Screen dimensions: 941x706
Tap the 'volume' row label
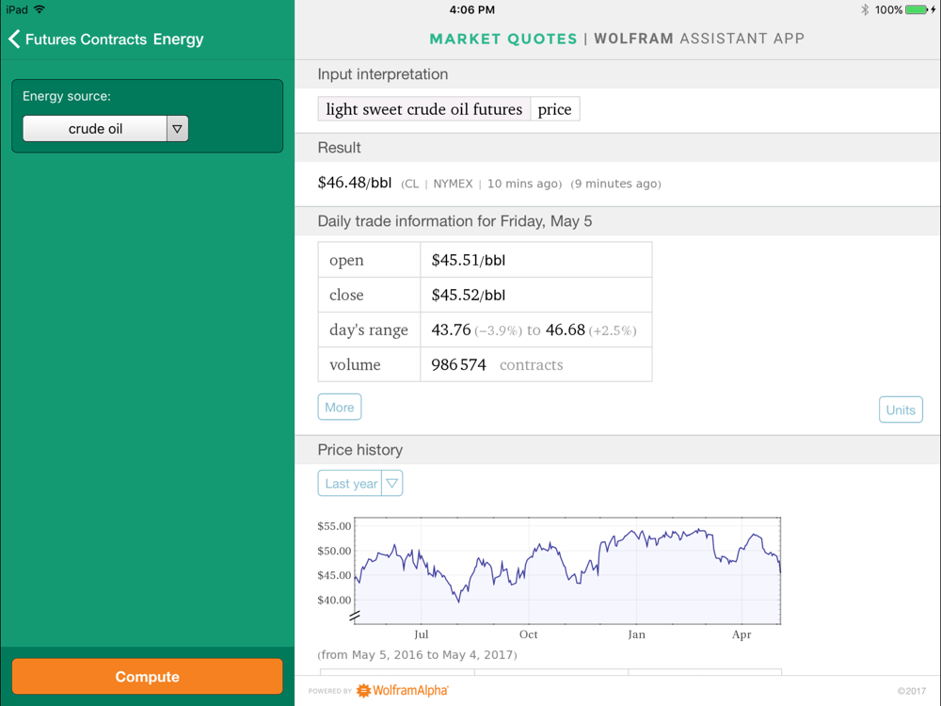pos(355,364)
